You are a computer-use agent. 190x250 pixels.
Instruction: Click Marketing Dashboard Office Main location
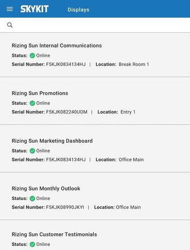(x=131, y=160)
